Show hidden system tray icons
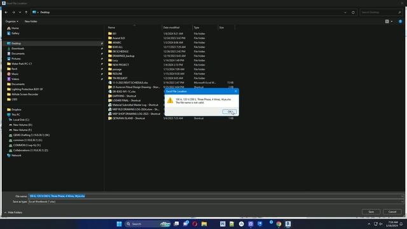The width and height of the screenshot is (407, 229). (369, 224)
